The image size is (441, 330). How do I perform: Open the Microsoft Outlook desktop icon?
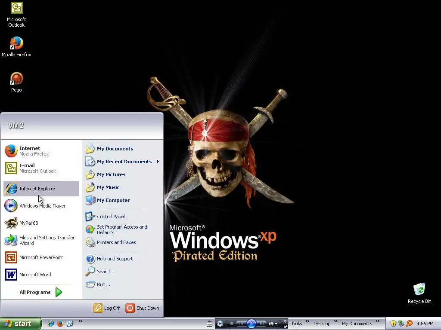click(16, 15)
